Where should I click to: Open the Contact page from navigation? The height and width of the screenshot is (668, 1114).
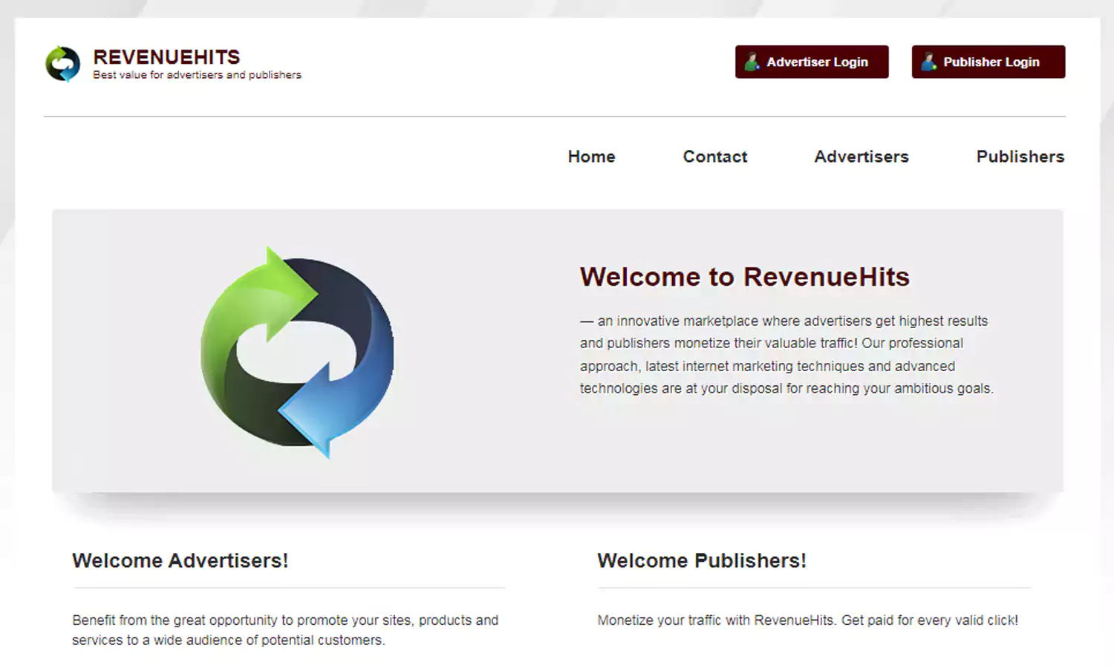tap(714, 157)
